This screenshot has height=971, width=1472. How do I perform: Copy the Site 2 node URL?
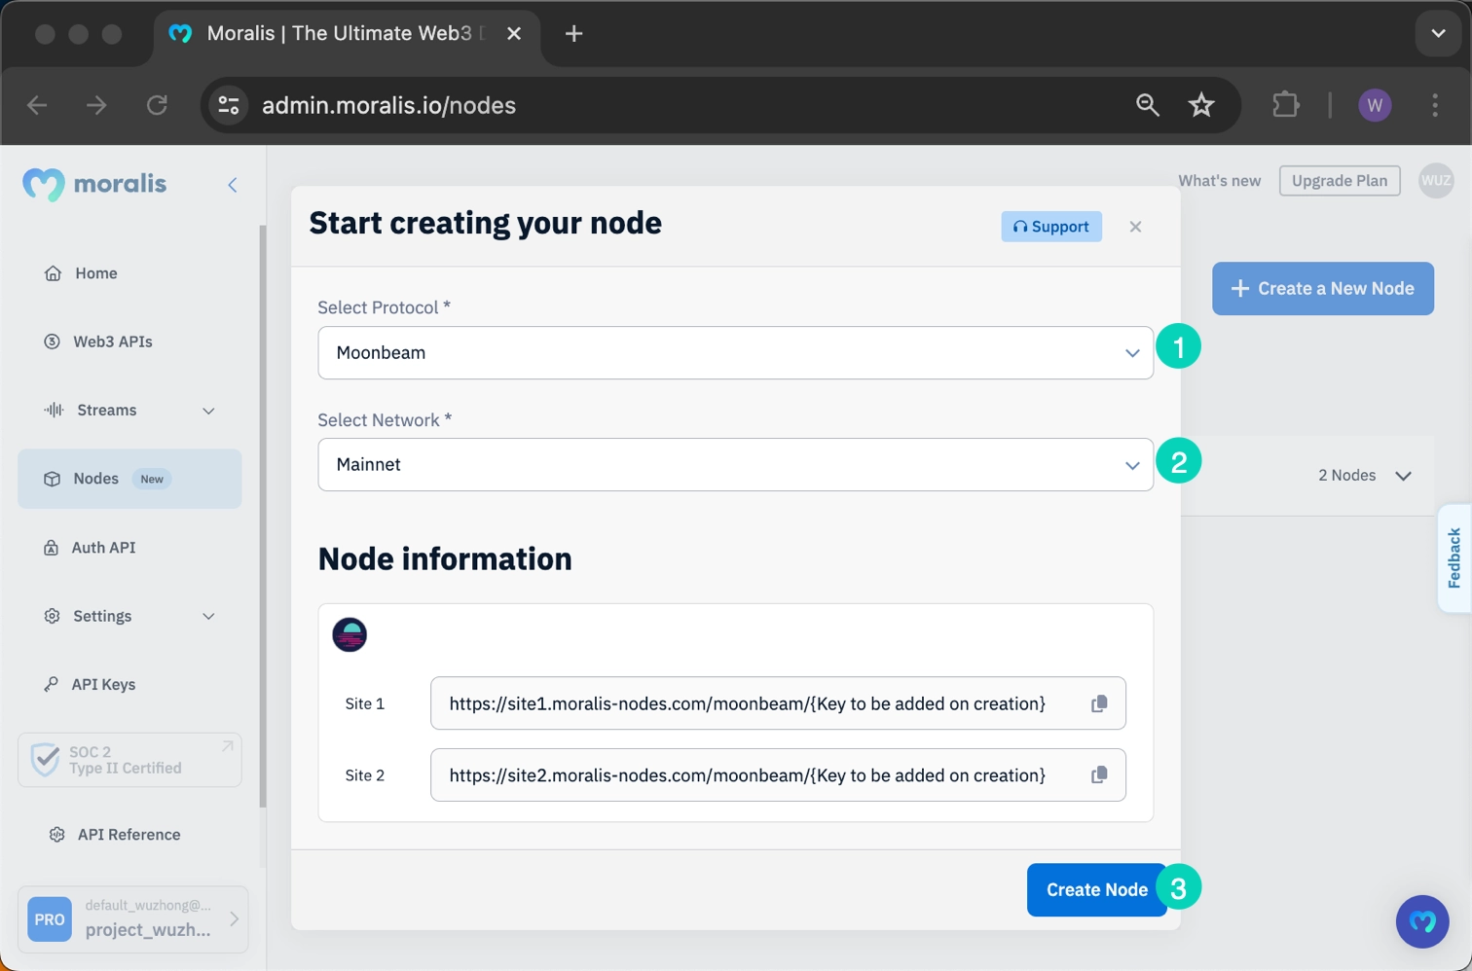[1099, 775]
